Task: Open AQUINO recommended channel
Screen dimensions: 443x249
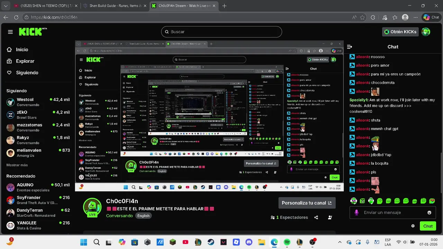Action: pyautogui.click(x=38, y=187)
